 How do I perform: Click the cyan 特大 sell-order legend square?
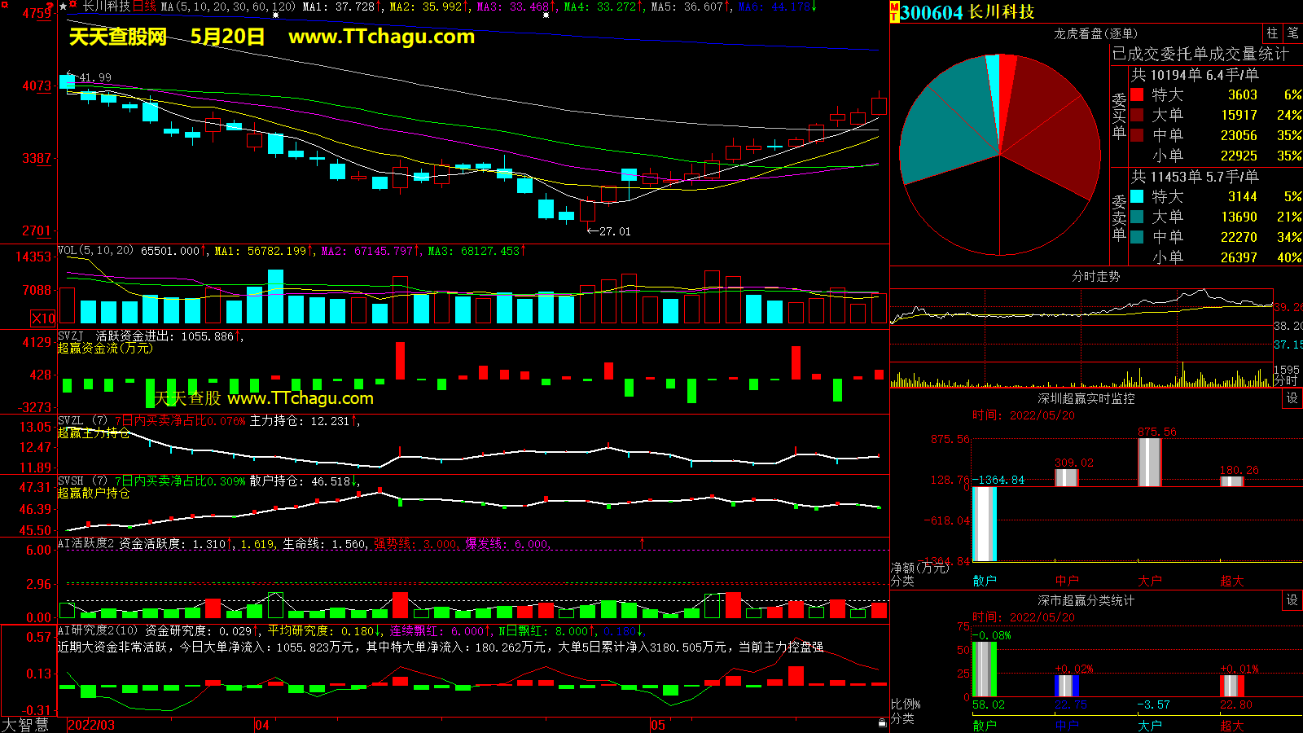1137,196
